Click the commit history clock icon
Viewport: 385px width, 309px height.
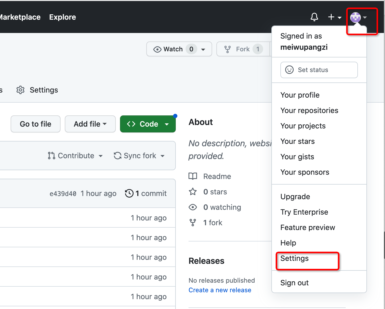click(129, 193)
